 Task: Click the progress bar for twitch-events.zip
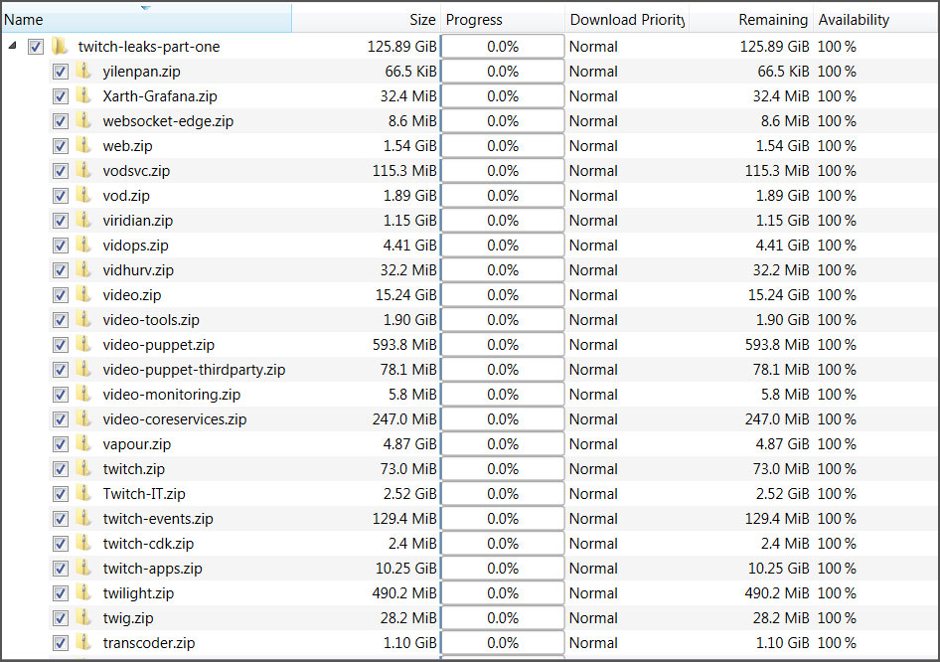[503, 519]
